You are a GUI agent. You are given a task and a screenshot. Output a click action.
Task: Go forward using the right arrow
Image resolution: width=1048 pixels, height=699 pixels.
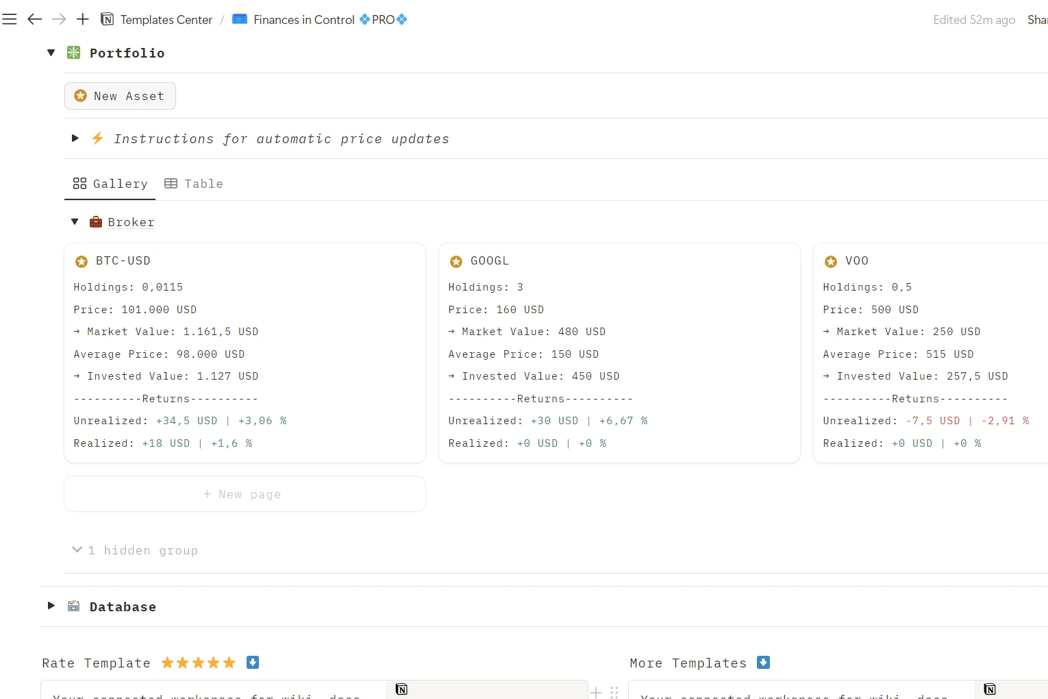click(59, 19)
